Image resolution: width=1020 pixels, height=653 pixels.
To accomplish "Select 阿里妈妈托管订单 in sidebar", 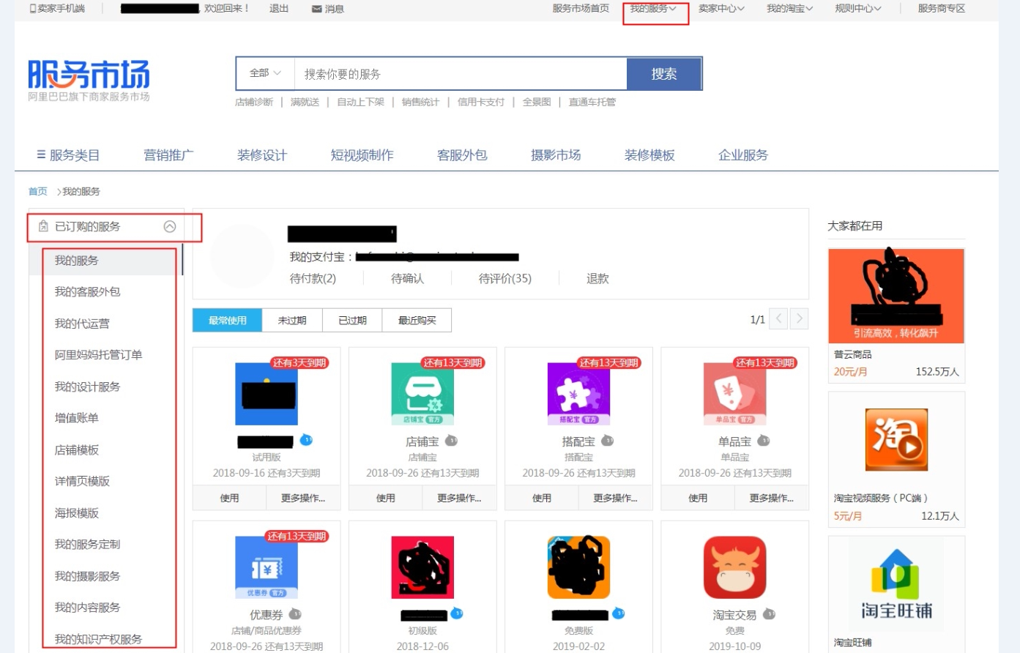I will pos(98,354).
